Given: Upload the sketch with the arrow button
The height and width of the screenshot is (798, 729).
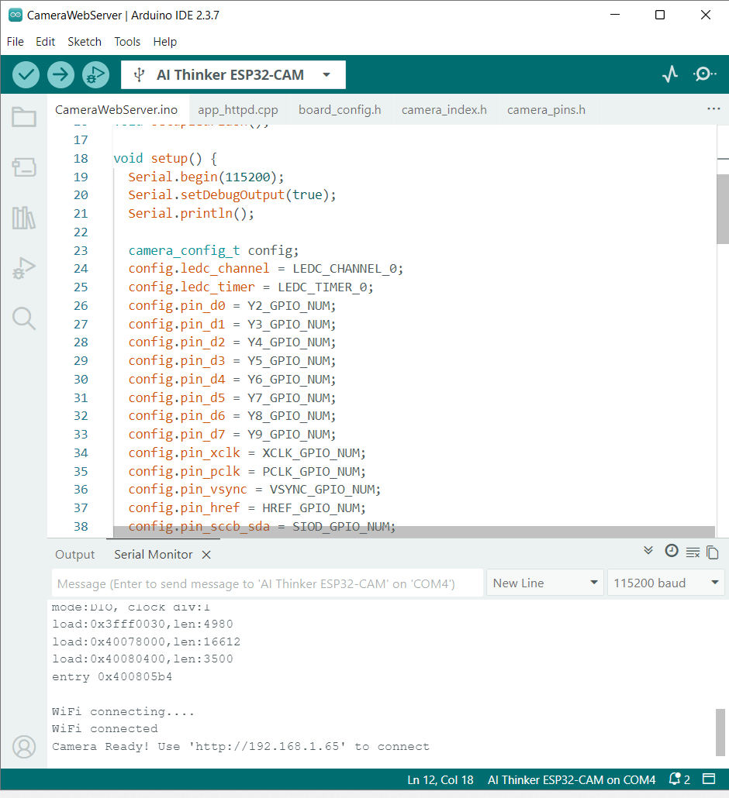Looking at the screenshot, I should pos(60,75).
